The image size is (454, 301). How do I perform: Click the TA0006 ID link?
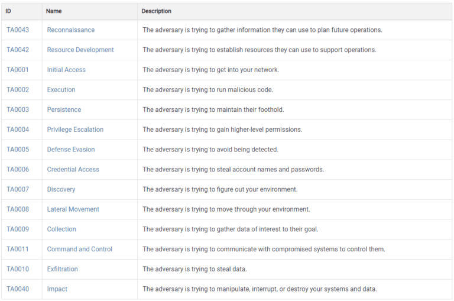pyautogui.click(x=18, y=170)
